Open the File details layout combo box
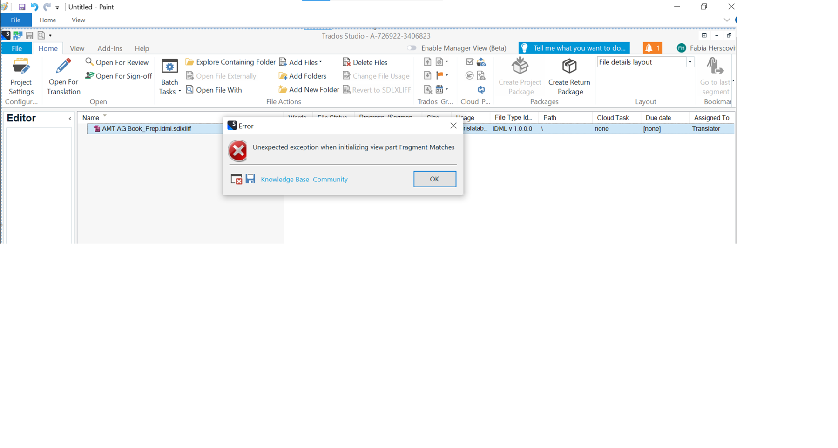Viewport: 838px width, 448px height. coord(645,62)
